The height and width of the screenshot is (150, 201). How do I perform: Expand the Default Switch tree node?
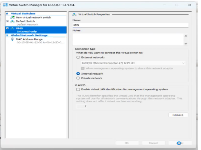click(x=7, y=21)
